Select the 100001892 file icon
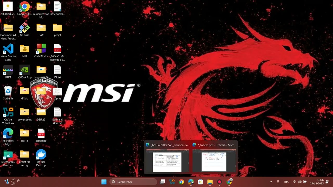The height and width of the screenshot is (187, 333). pos(8,8)
